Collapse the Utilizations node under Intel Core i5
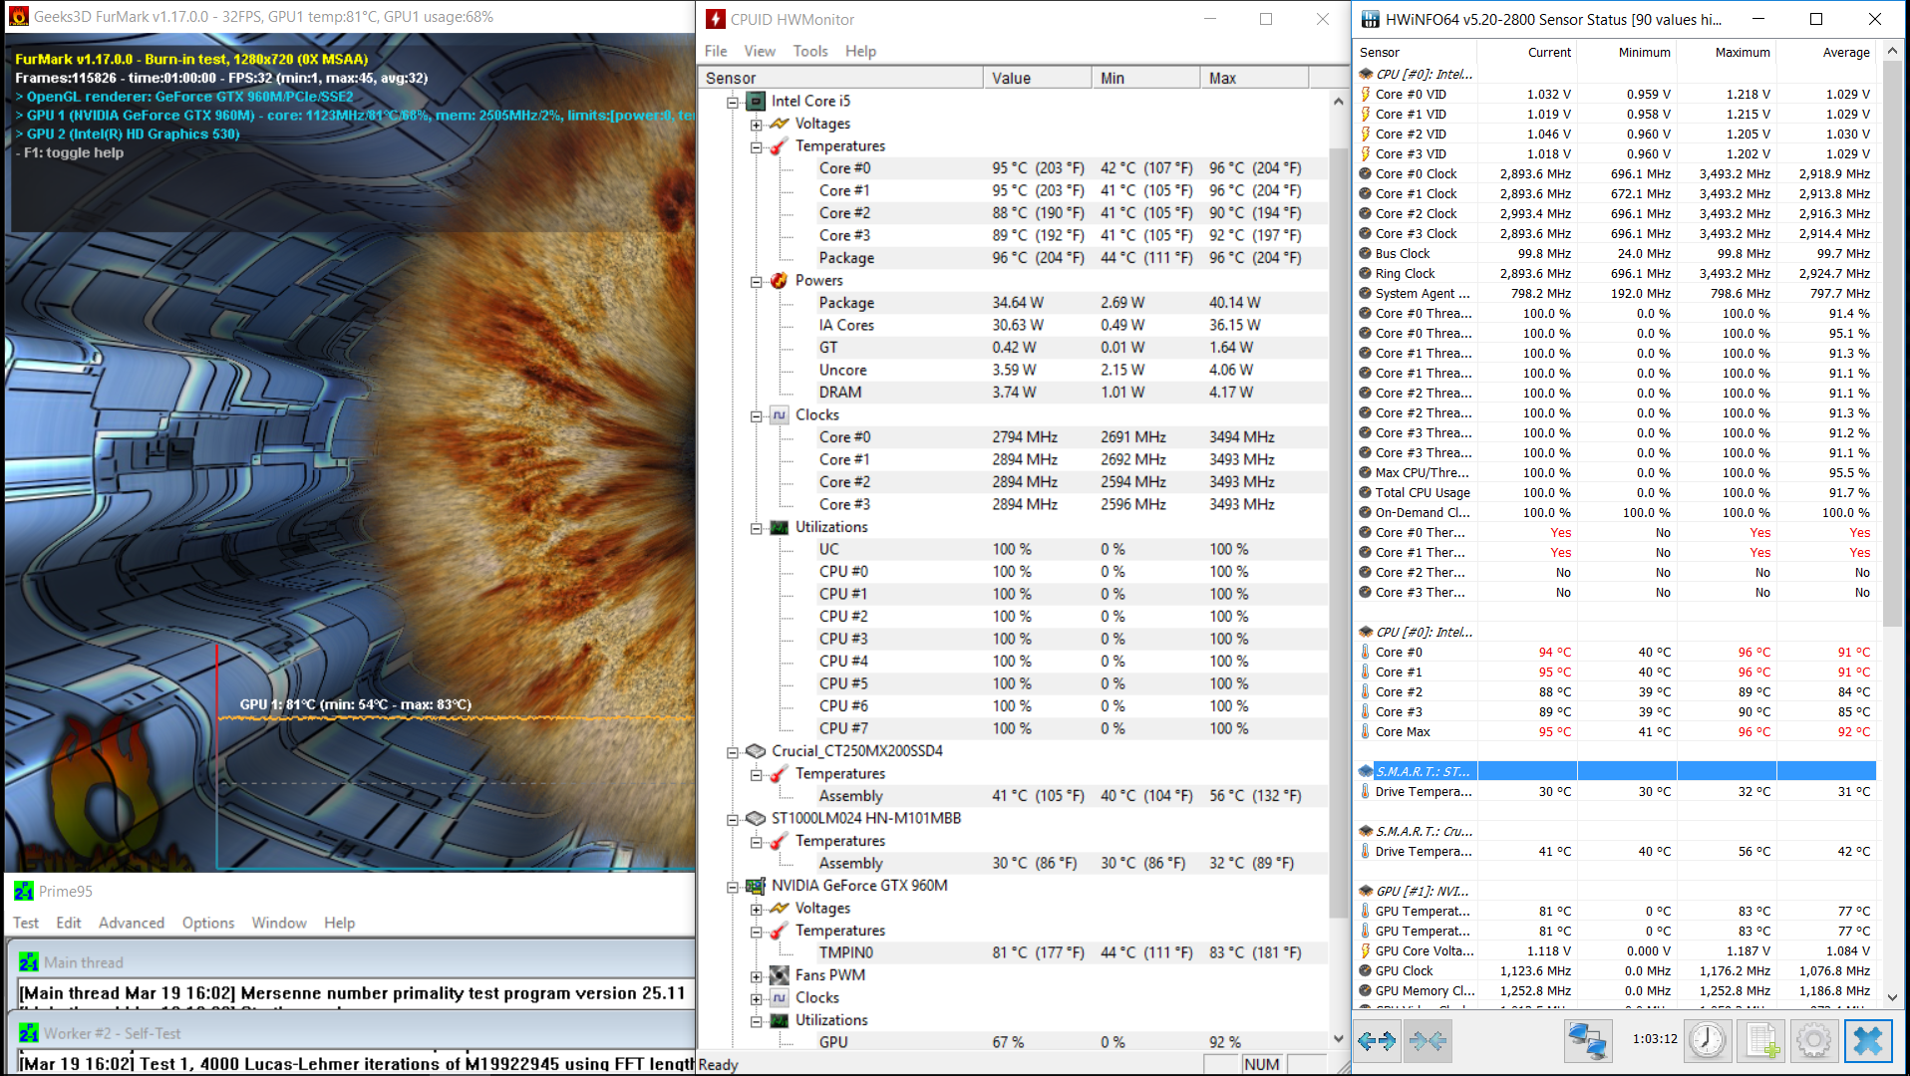 pos(757,528)
